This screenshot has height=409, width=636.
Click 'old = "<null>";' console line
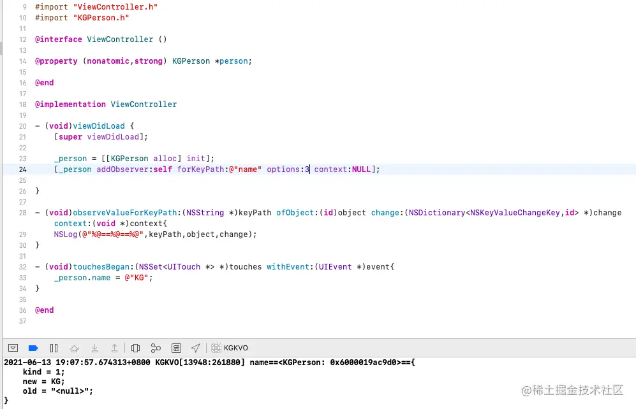(58, 391)
